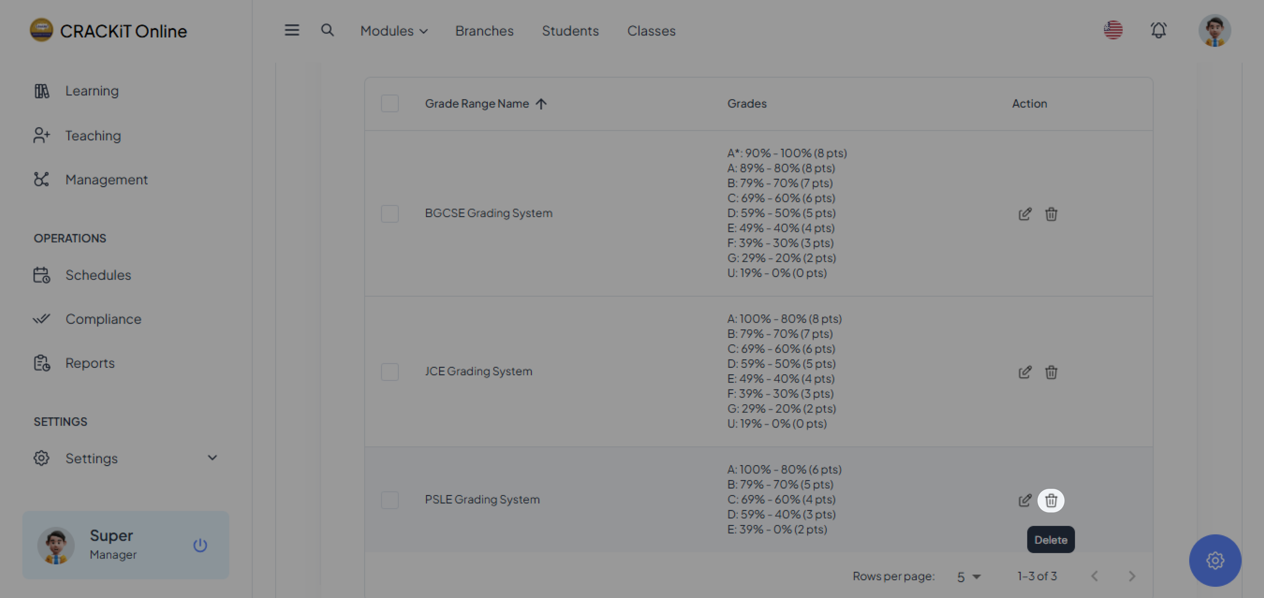Screen dimensions: 1264x598
Task: Toggle the select-all header checkbox
Action: [390, 103]
